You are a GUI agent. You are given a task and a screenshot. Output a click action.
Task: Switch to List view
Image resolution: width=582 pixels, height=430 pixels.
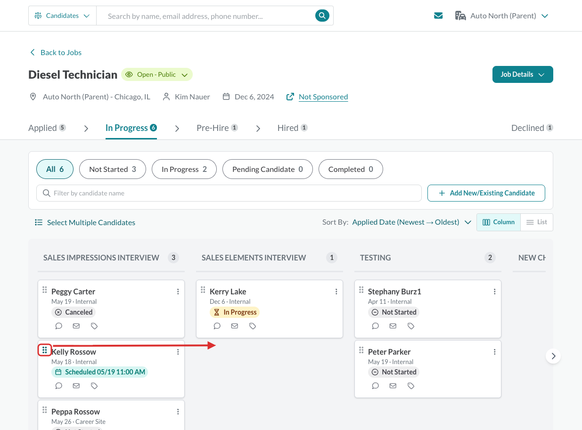[x=537, y=222]
